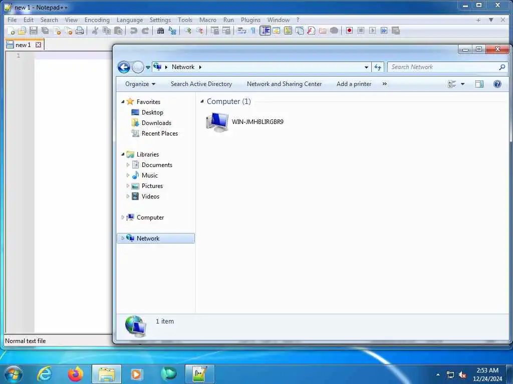
Task: Launch Firefox from the taskbar
Action: (76, 374)
